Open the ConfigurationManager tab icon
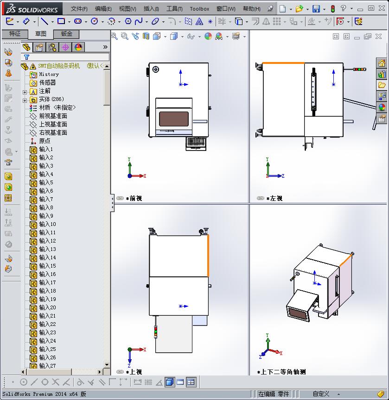 52,47
